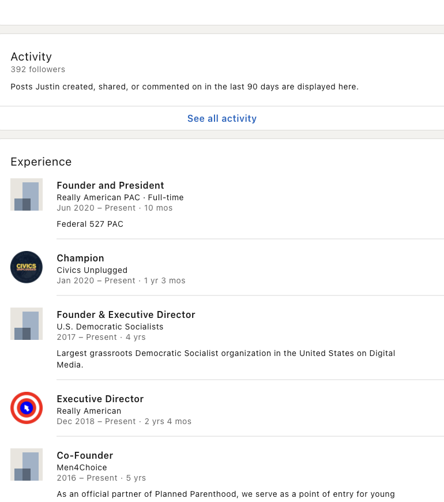The image size is (444, 502).
Task: Open U.S. Democratic Socialists company name
Action: click(x=110, y=327)
